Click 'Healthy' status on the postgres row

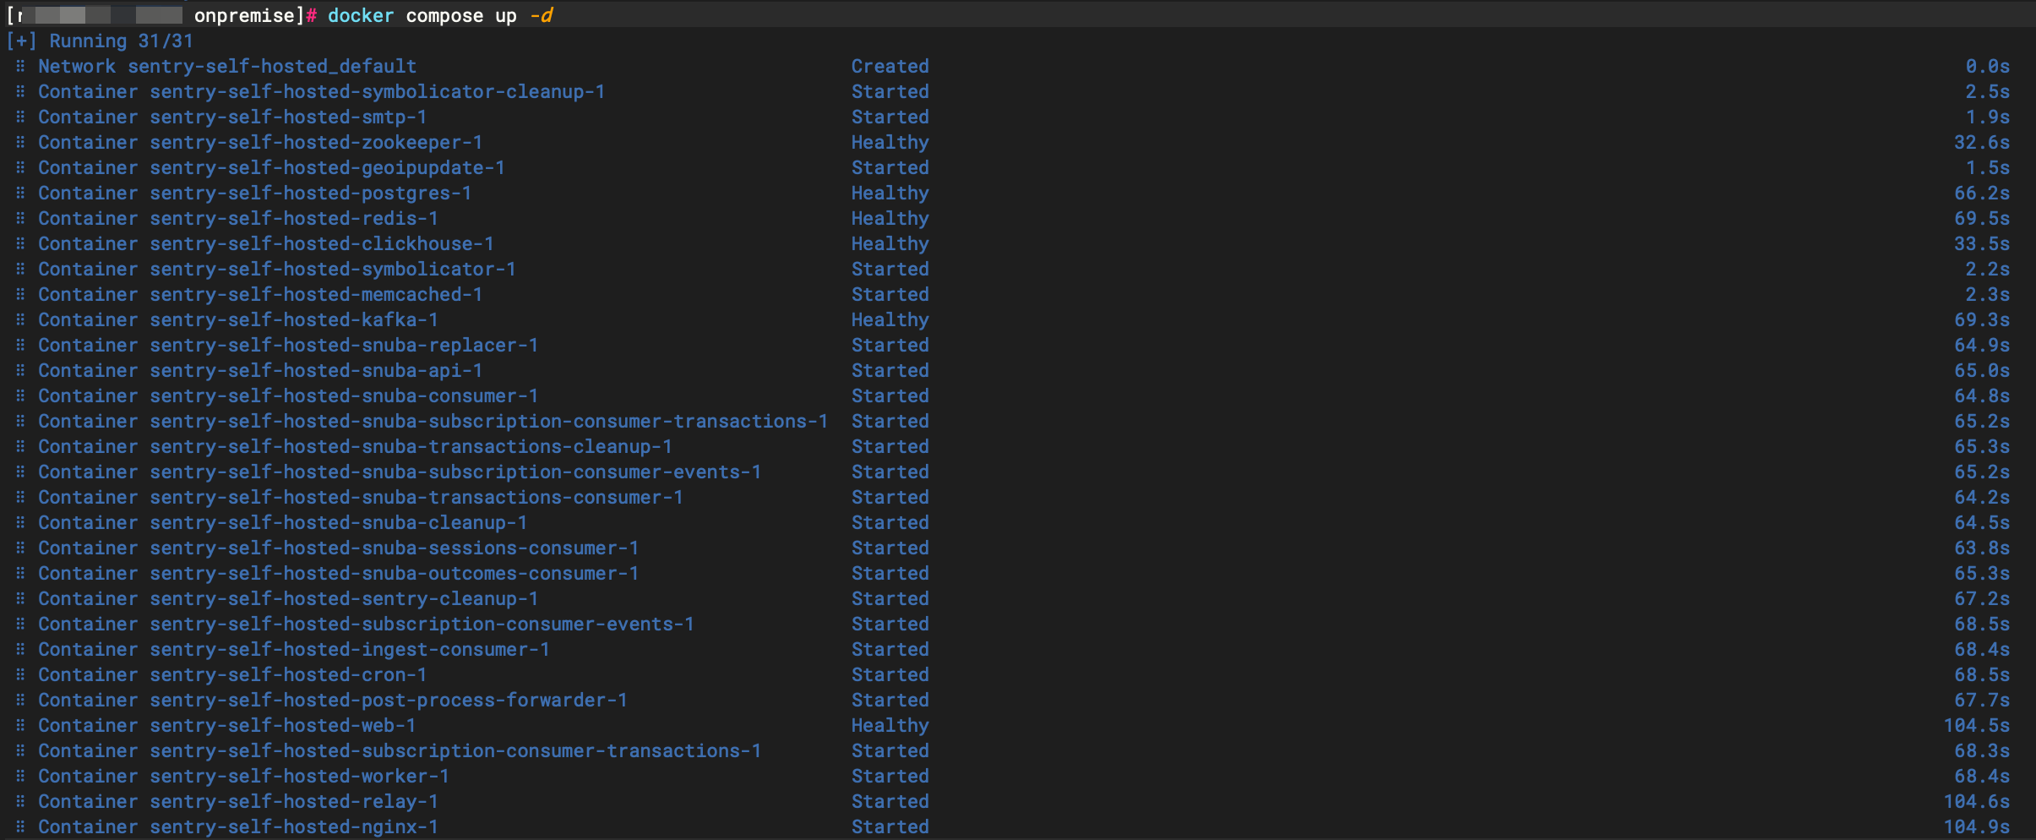[x=890, y=193]
